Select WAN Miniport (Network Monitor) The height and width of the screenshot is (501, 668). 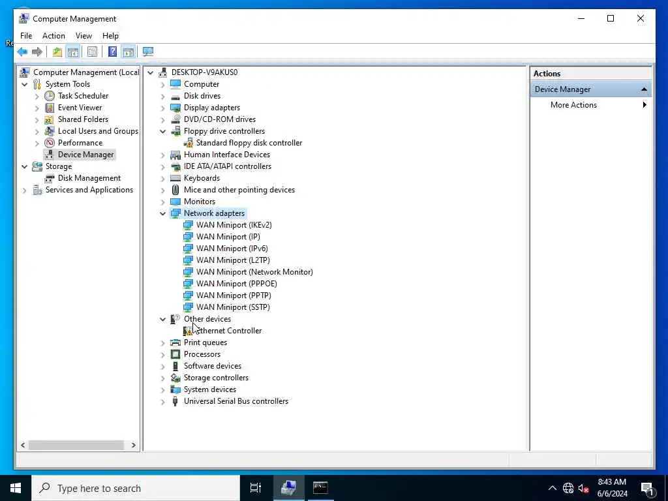point(254,272)
